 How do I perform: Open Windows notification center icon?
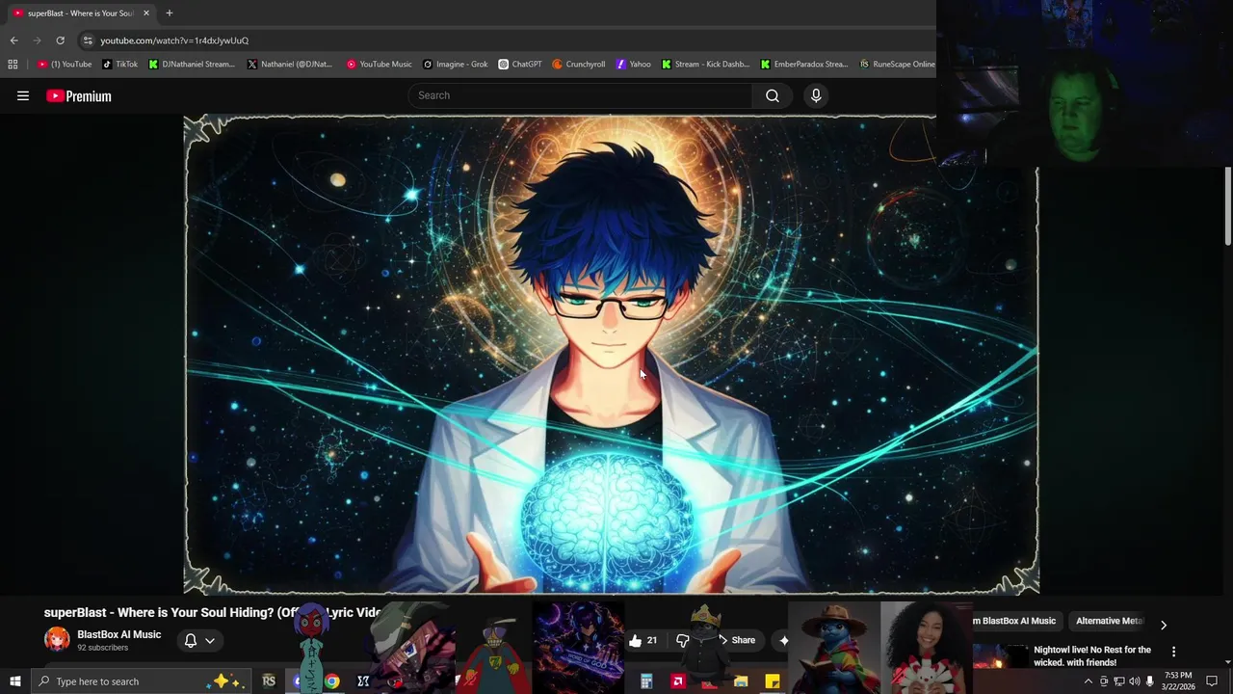pyautogui.click(x=1212, y=681)
